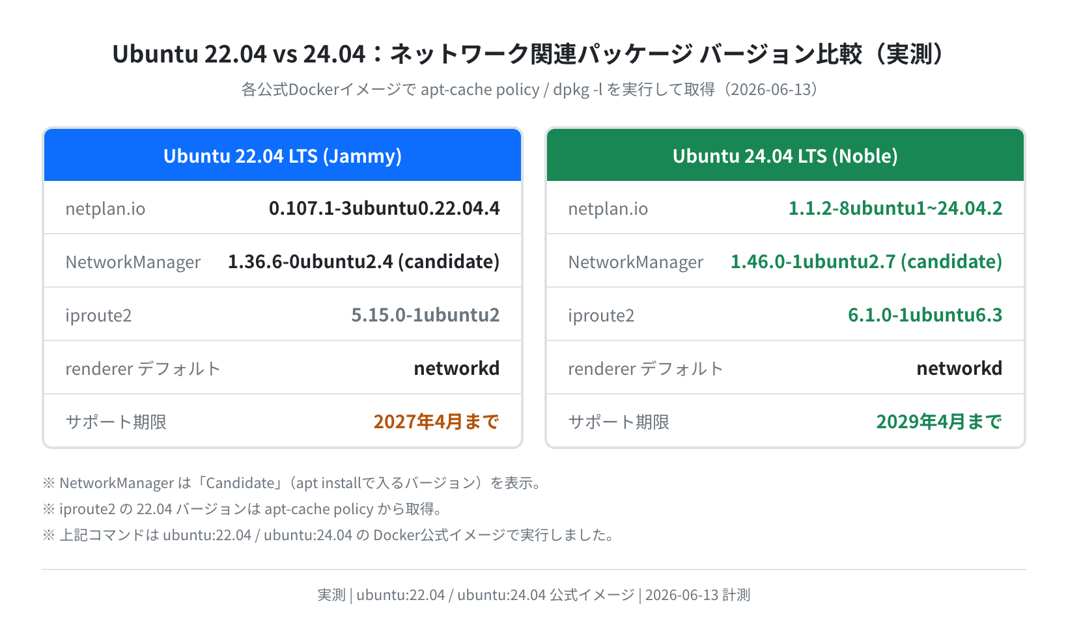The width and height of the screenshot is (1068, 630).
Task: Click サポート期限 label in the Noble card
Action: 619,422
